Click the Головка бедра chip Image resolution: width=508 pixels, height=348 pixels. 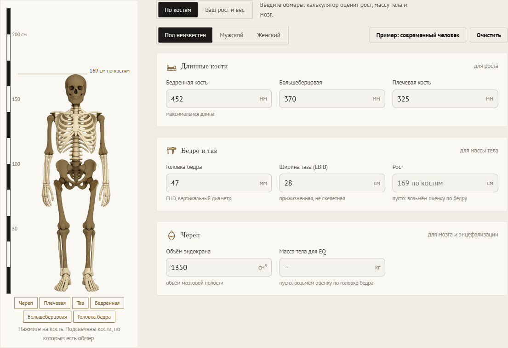click(x=94, y=317)
